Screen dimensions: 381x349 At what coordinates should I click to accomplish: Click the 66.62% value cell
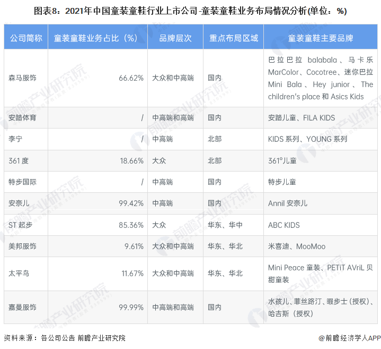(98, 78)
